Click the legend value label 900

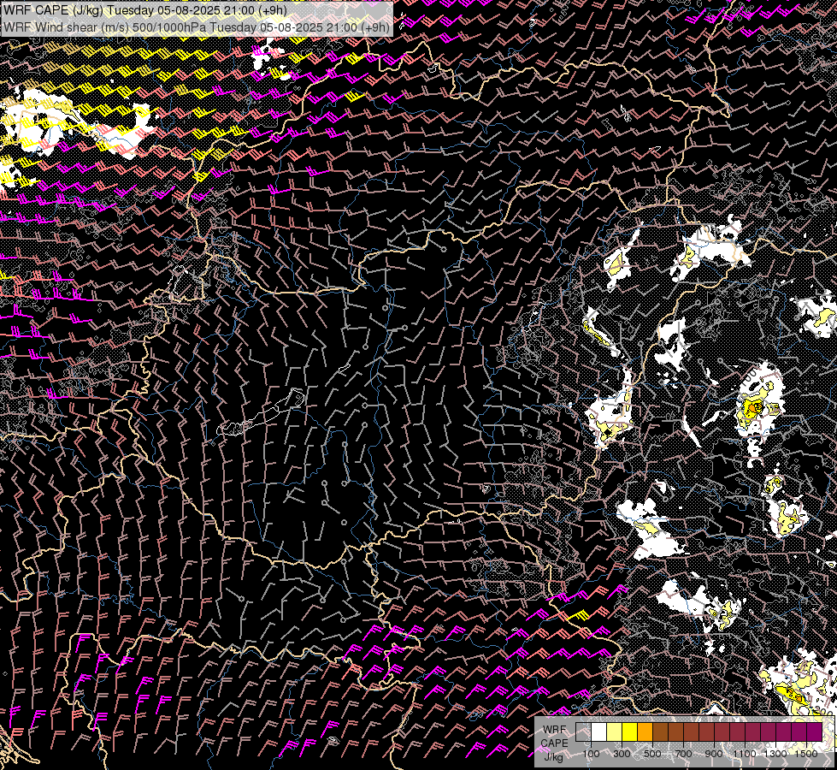[714, 754]
